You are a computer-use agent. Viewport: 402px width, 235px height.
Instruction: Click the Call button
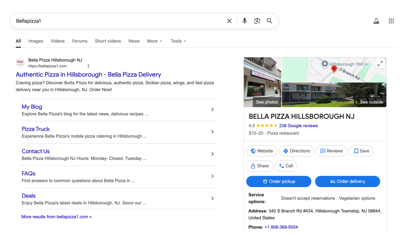click(x=286, y=166)
